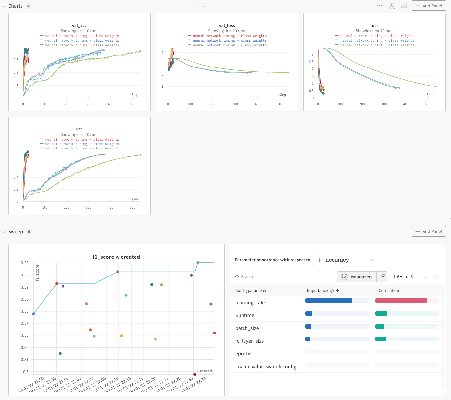This screenshot has height=400, width=451.
Task: Click Add Panel in the Sweep section
Action: click(429, 231)
